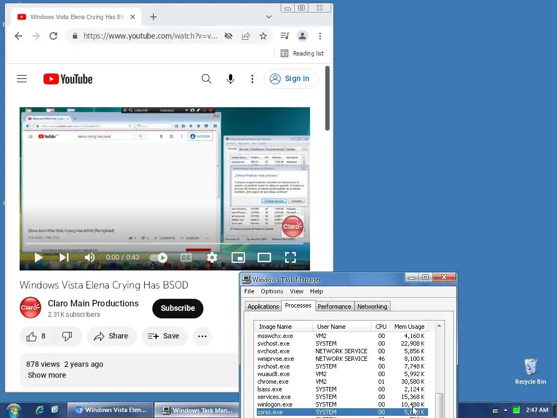Screen dimensions: 557x418
Task: Switch to theater mode
Action: point(264,257)
